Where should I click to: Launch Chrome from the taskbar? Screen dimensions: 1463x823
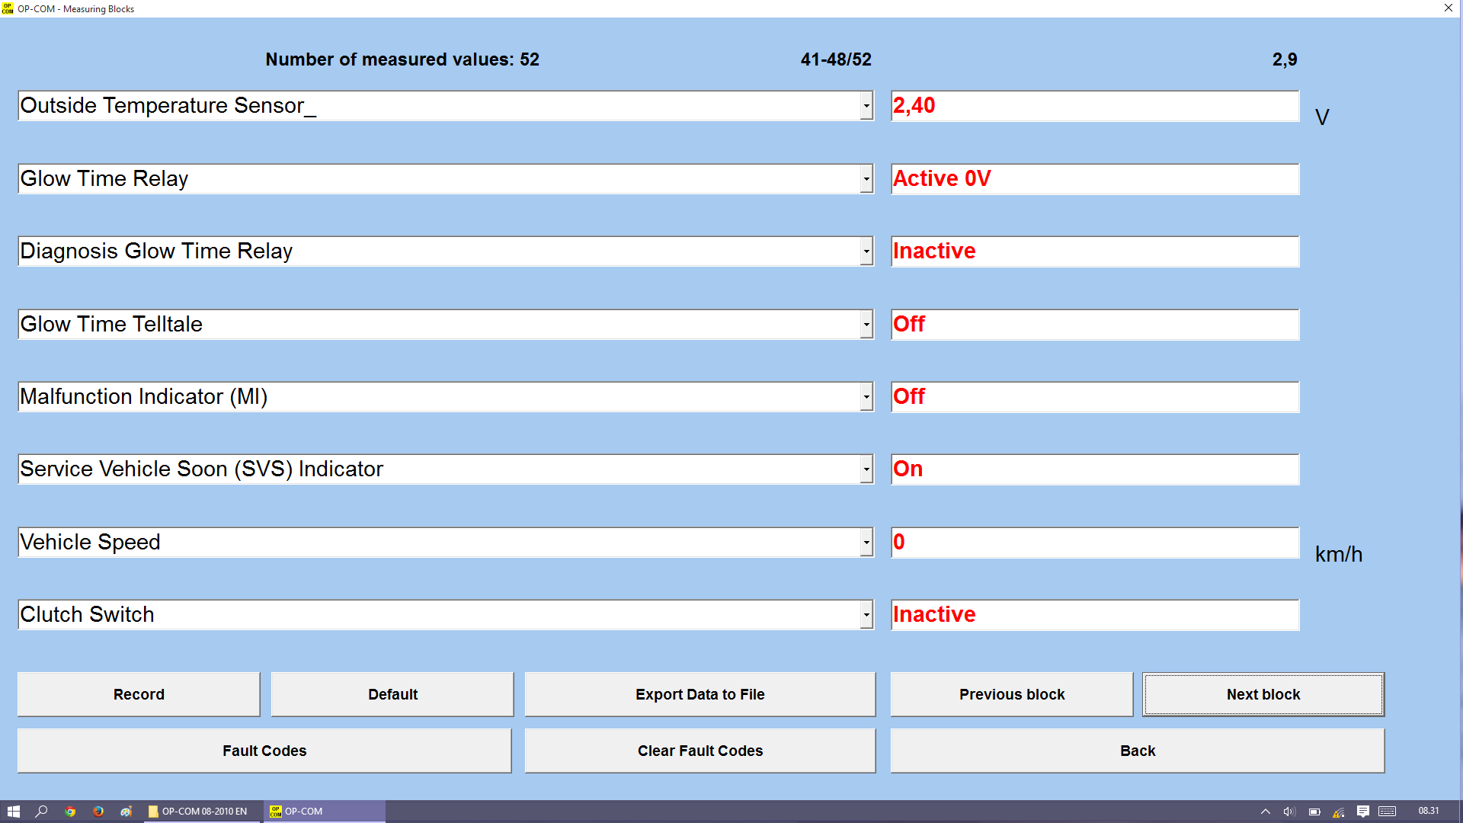(x=70, y=812)
